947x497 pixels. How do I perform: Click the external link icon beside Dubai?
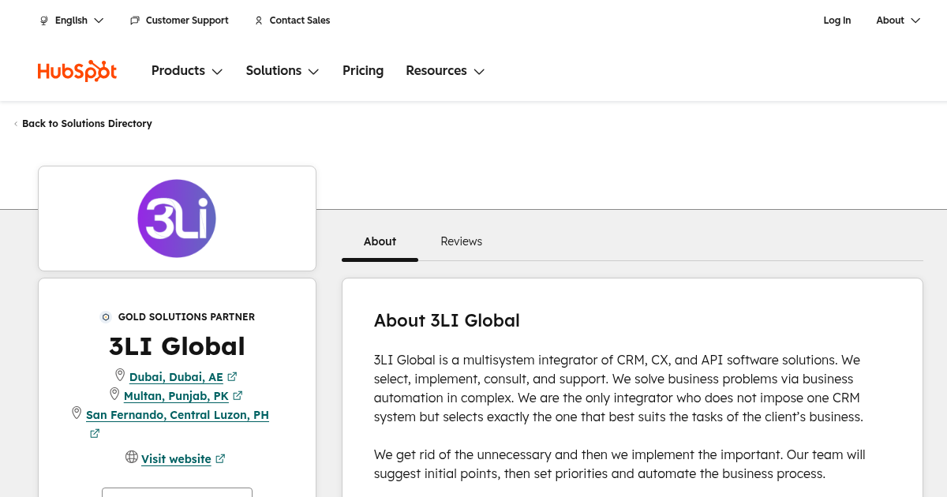pos(232,376)
